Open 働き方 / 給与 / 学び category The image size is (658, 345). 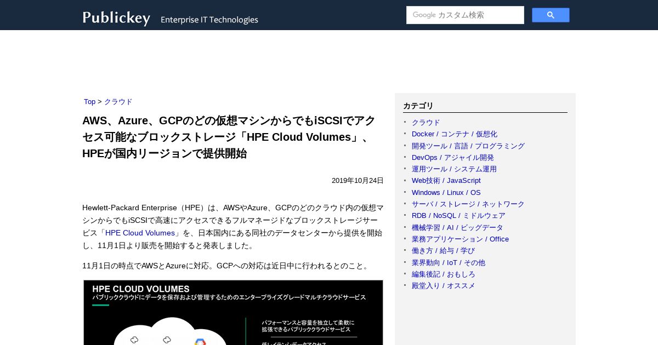tap(444, 251)
